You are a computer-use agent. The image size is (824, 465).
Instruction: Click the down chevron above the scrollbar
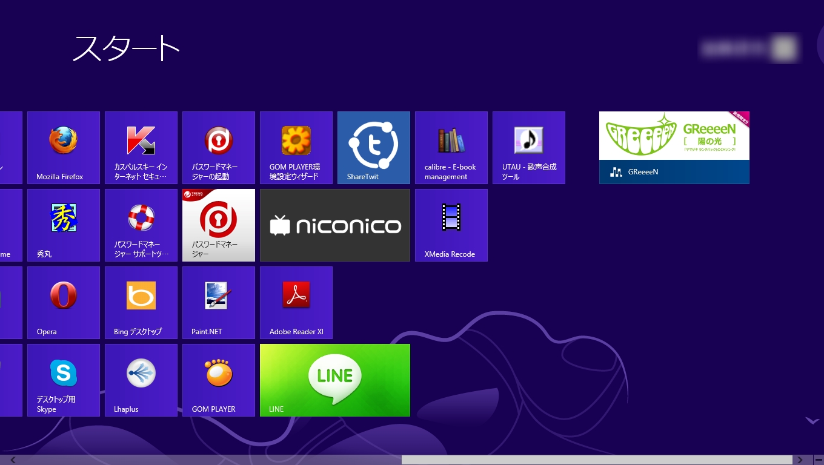[x=812, y=420]
